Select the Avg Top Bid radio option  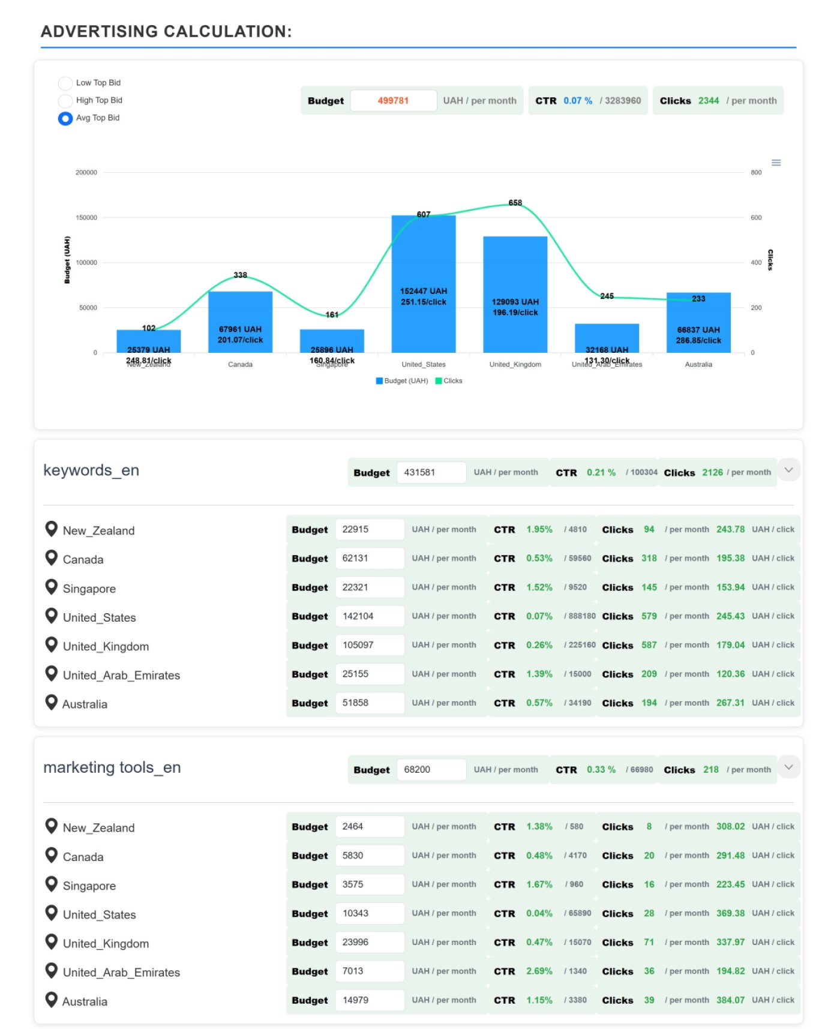coord(65,118)
